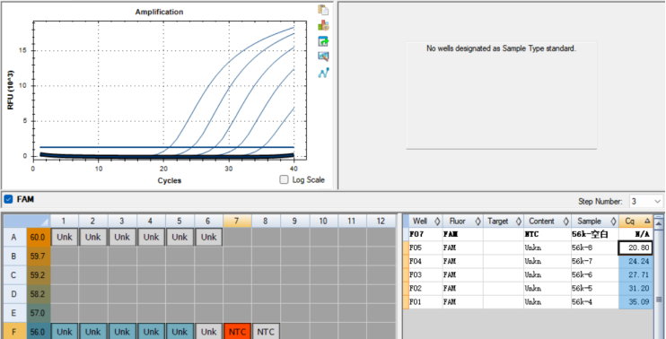666x339 pixels.
Task: Click the F05 well cell in the table
Action: (425, 248)
